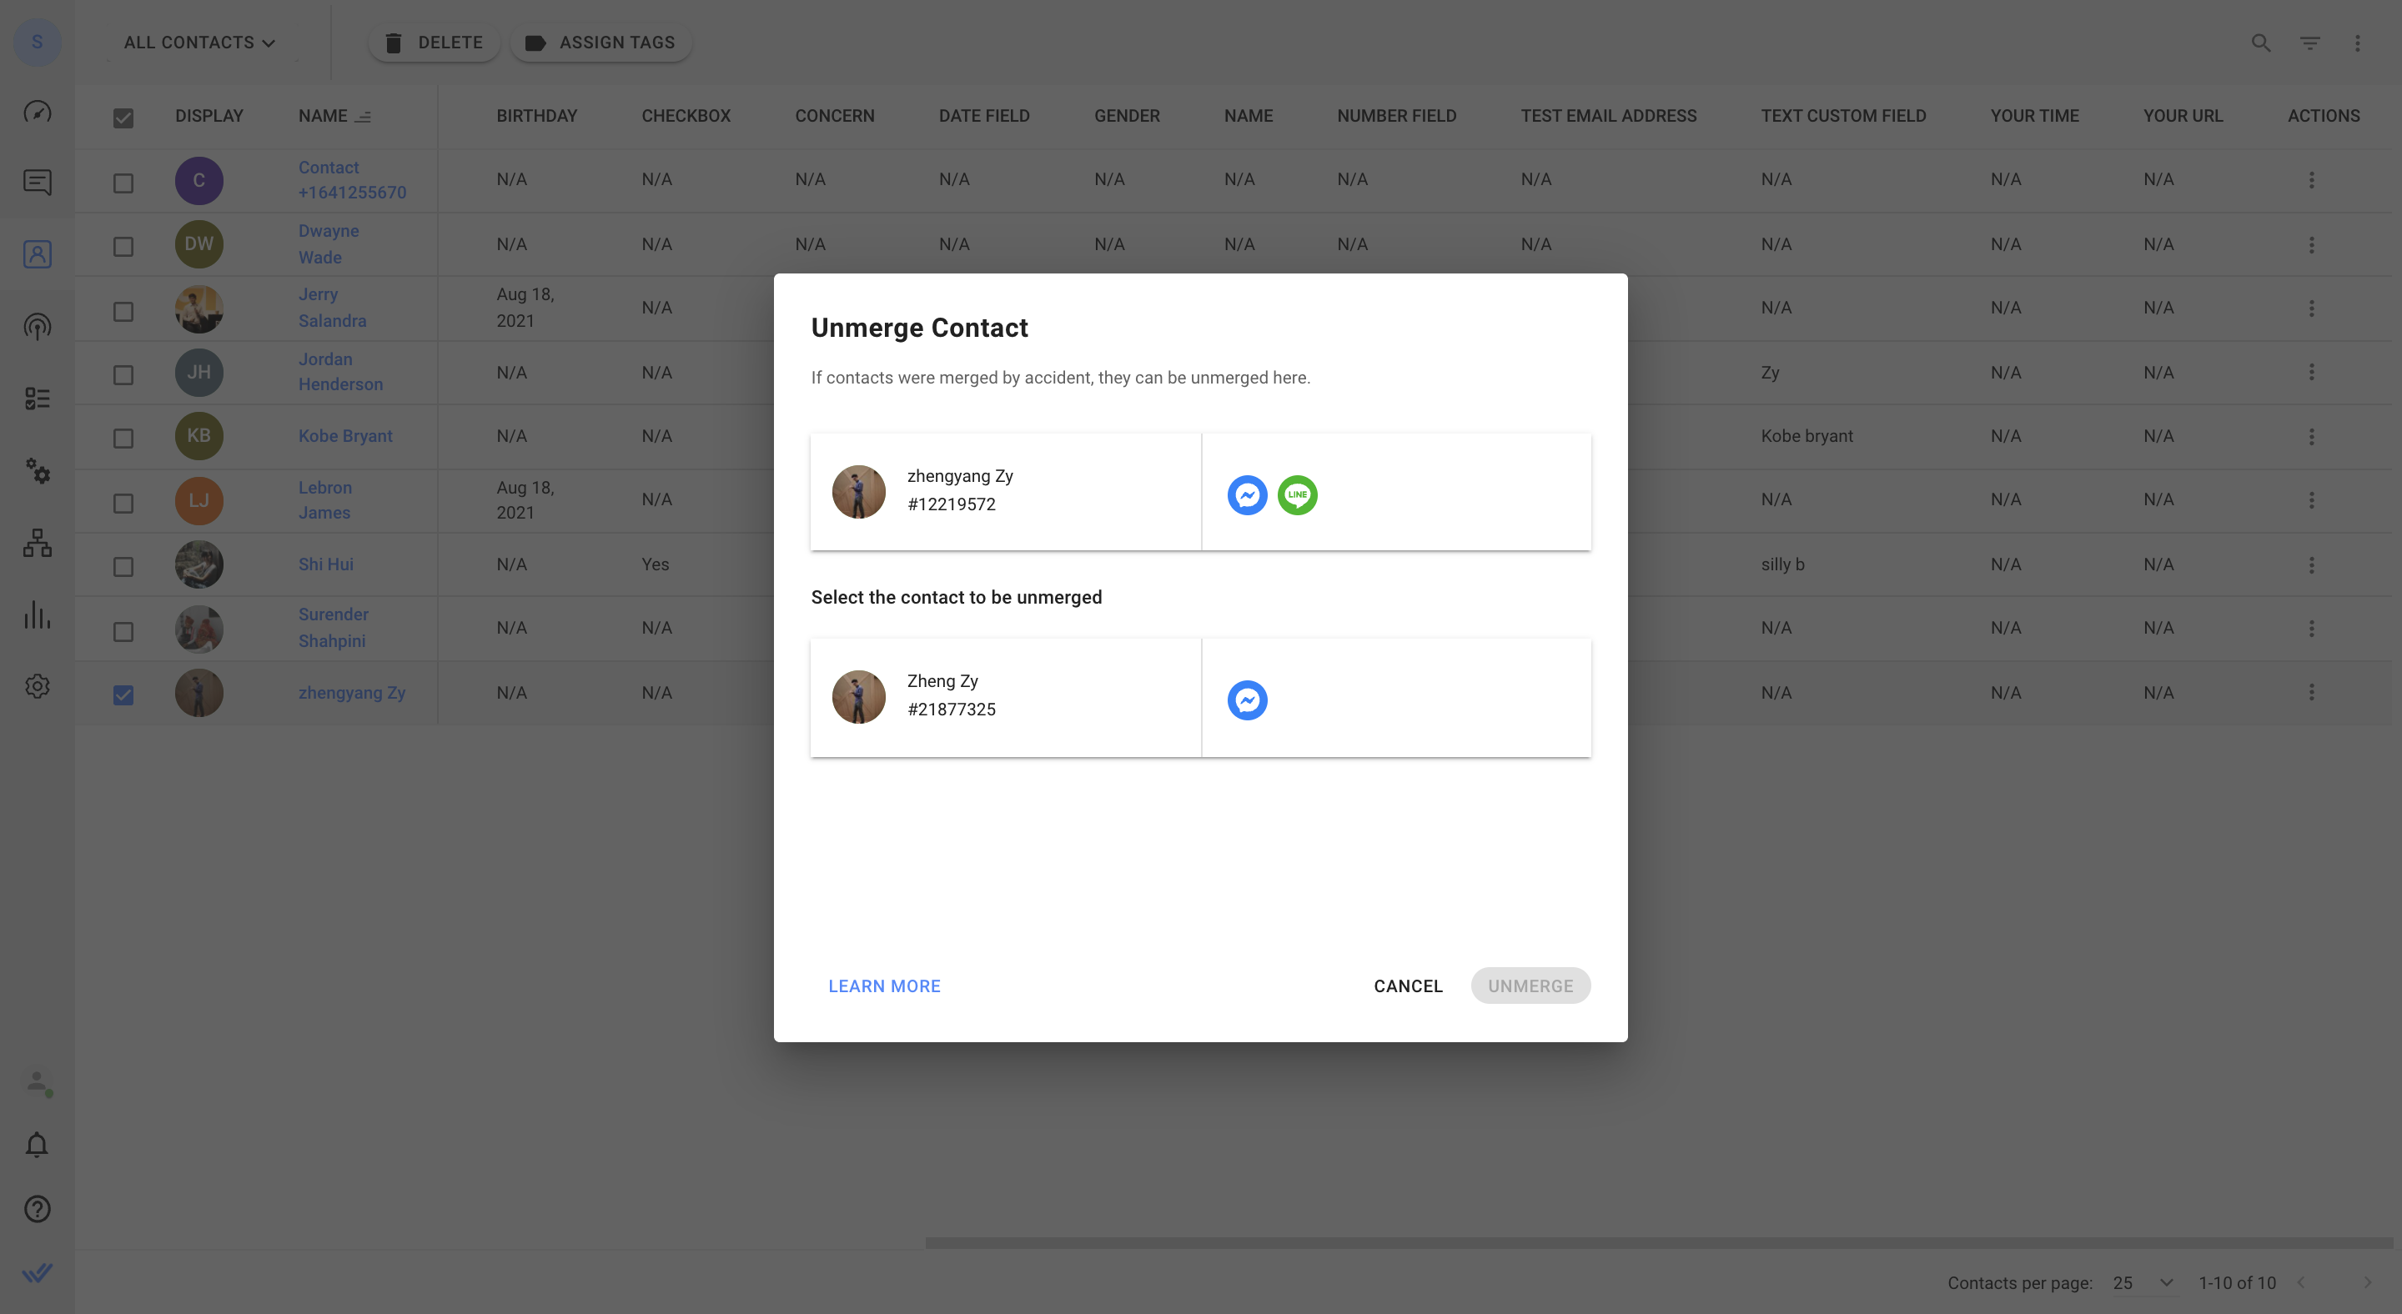The image size is (2402, 1314).
Task: Click the 'Kobe bryant' custom field cell
Action: [x=1807, y=435]
